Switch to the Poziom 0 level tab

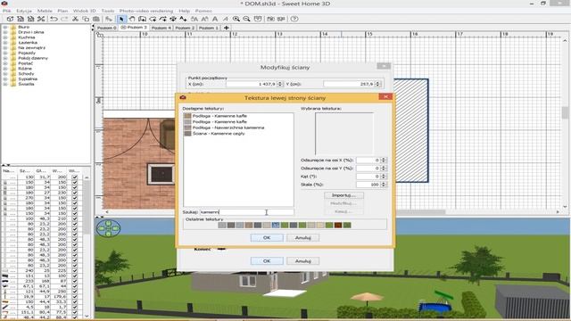click(106, 28)
